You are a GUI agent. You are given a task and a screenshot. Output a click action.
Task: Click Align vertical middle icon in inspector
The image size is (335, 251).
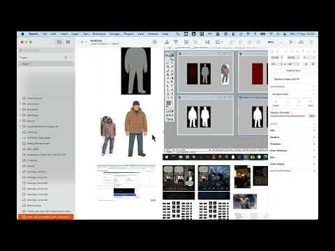click(308, 51)
